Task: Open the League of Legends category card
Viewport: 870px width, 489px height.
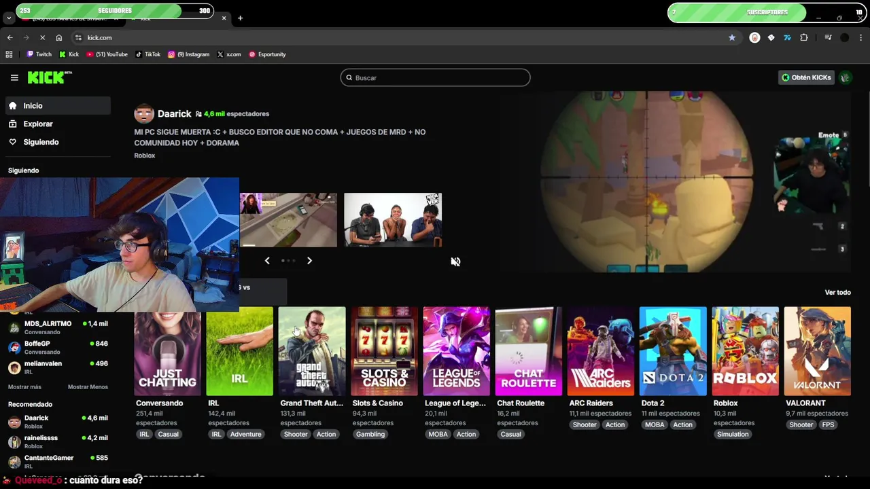Action: 456,351
